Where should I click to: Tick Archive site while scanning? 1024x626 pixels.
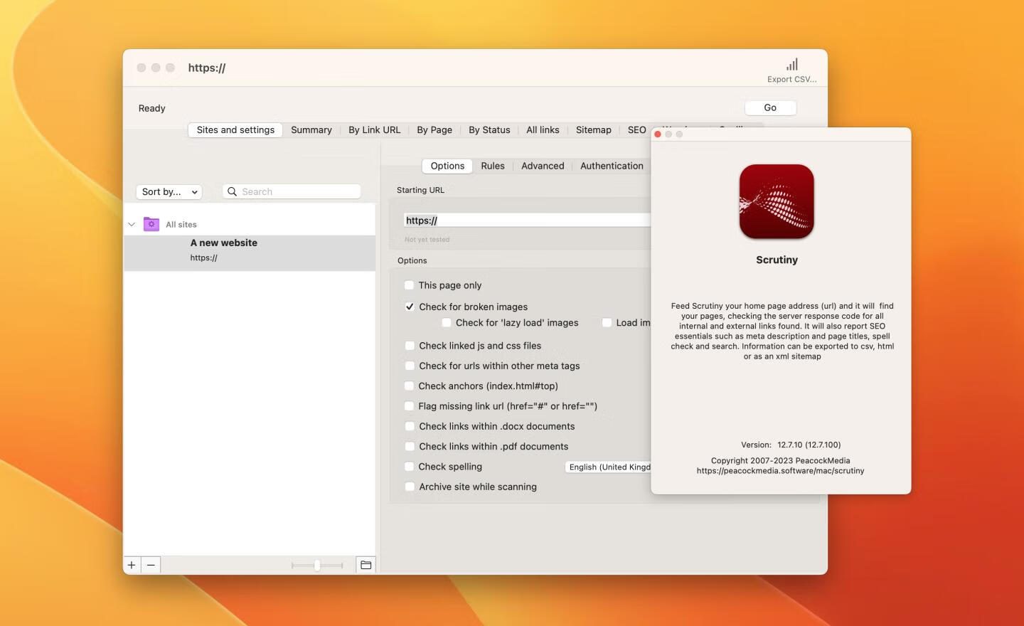click(410, 487)
